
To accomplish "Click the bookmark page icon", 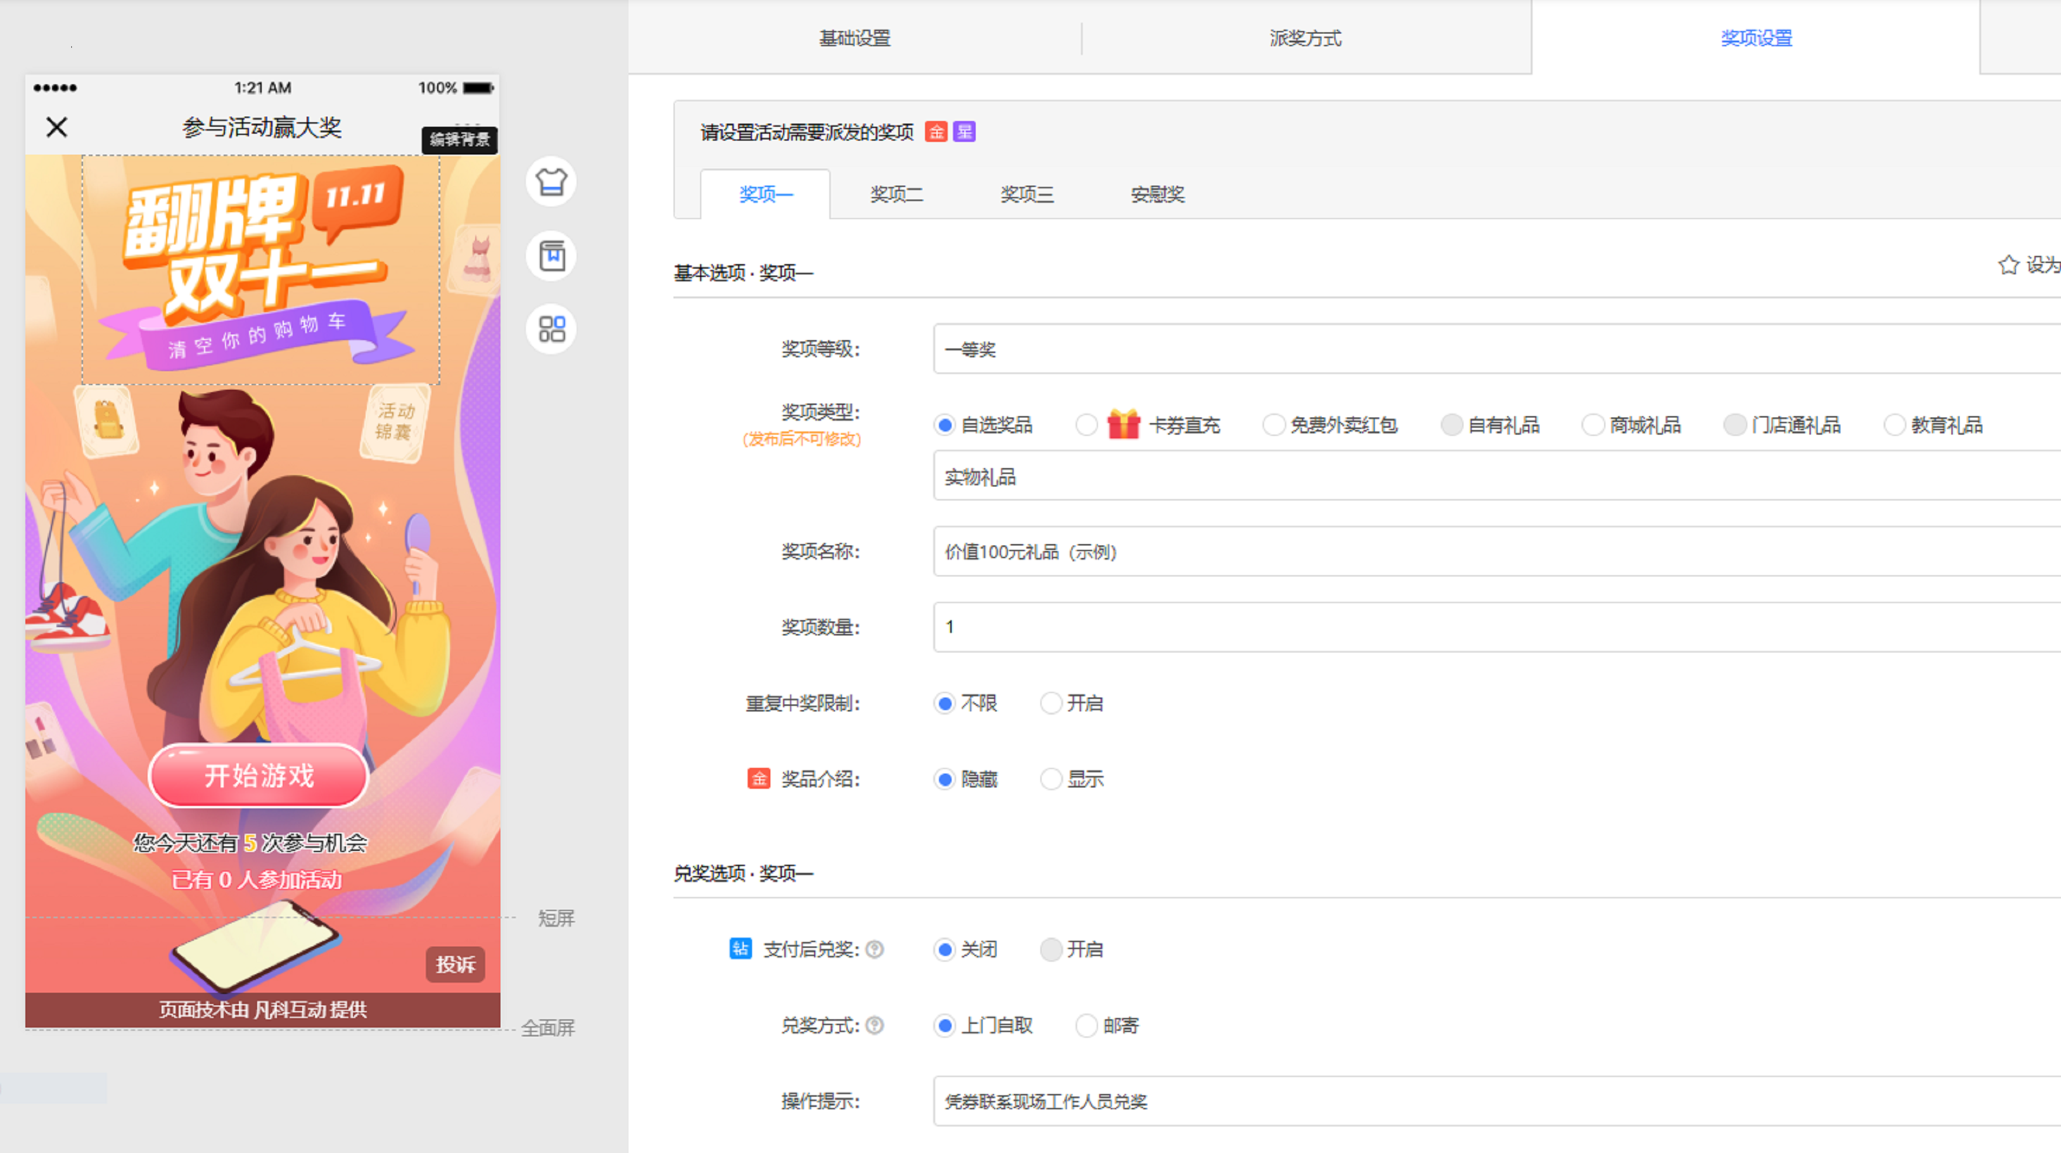I will coord(551,256).
